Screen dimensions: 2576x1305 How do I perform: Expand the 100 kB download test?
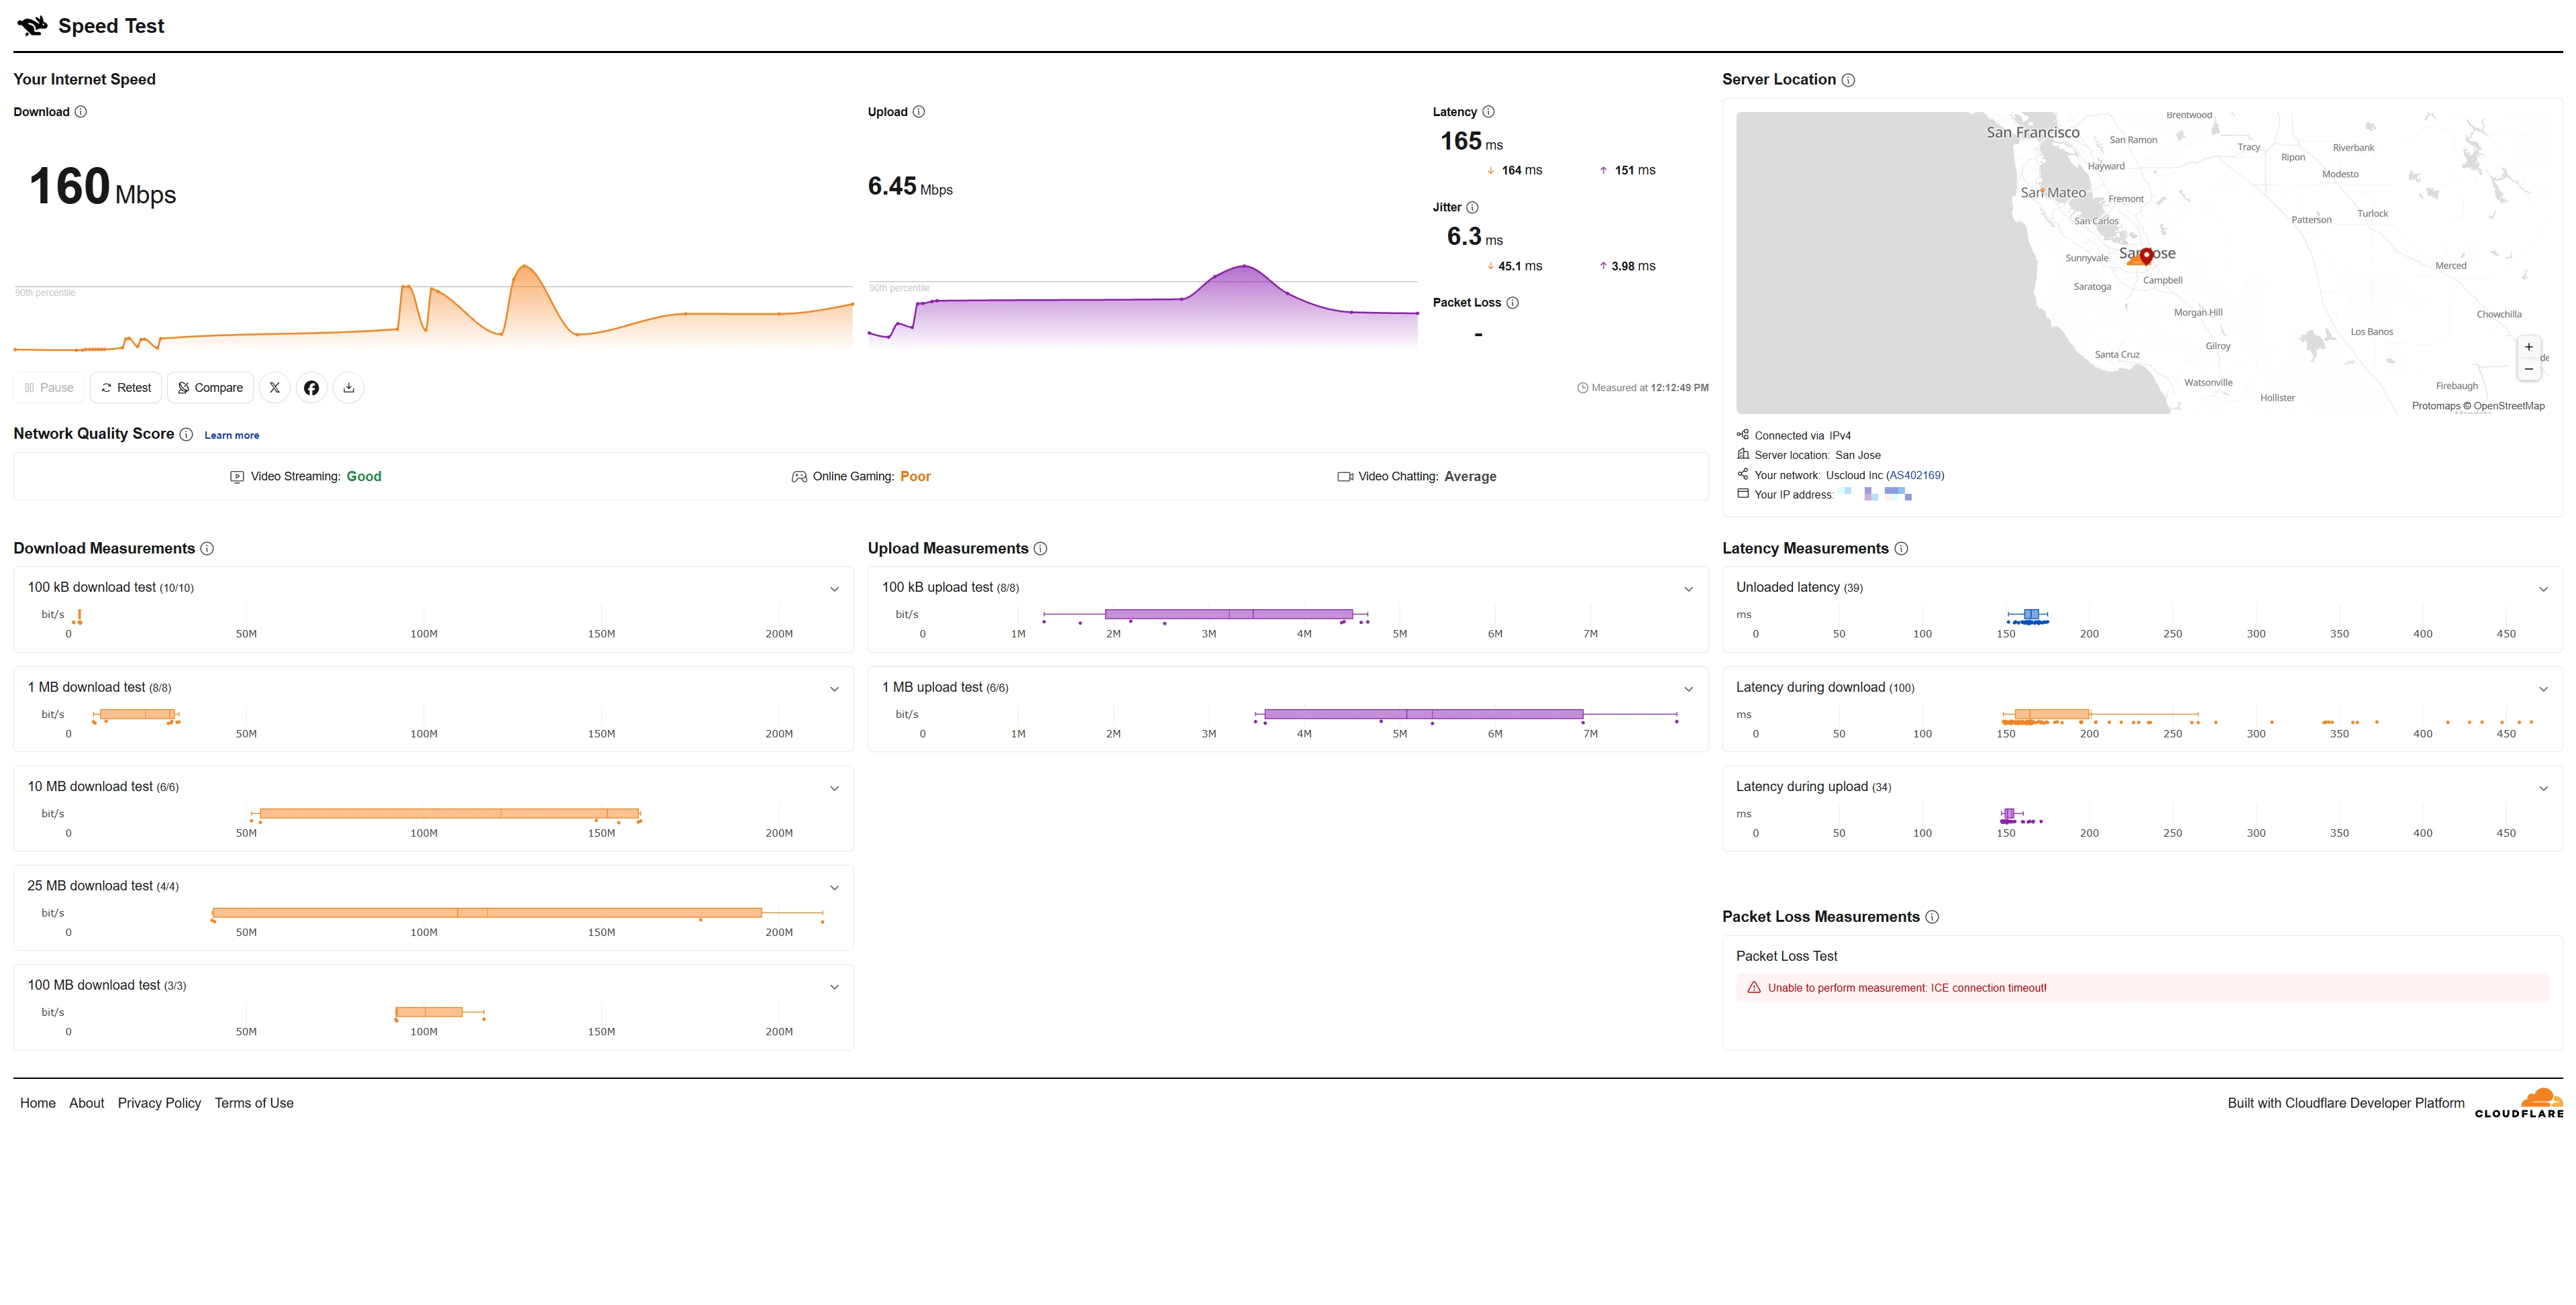(835, 589)
